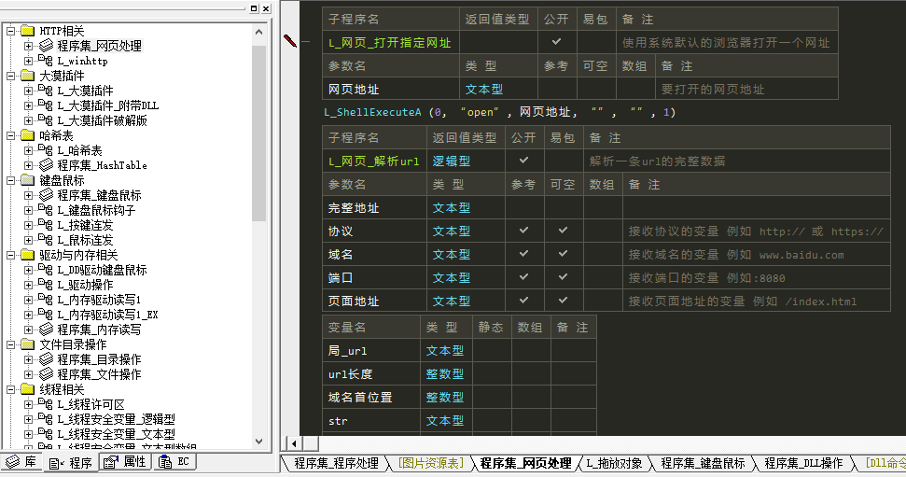Click the assembly icon of 程序集_HashTable
The height and width of the screenshot is (477, 906).
coord(46,165)
